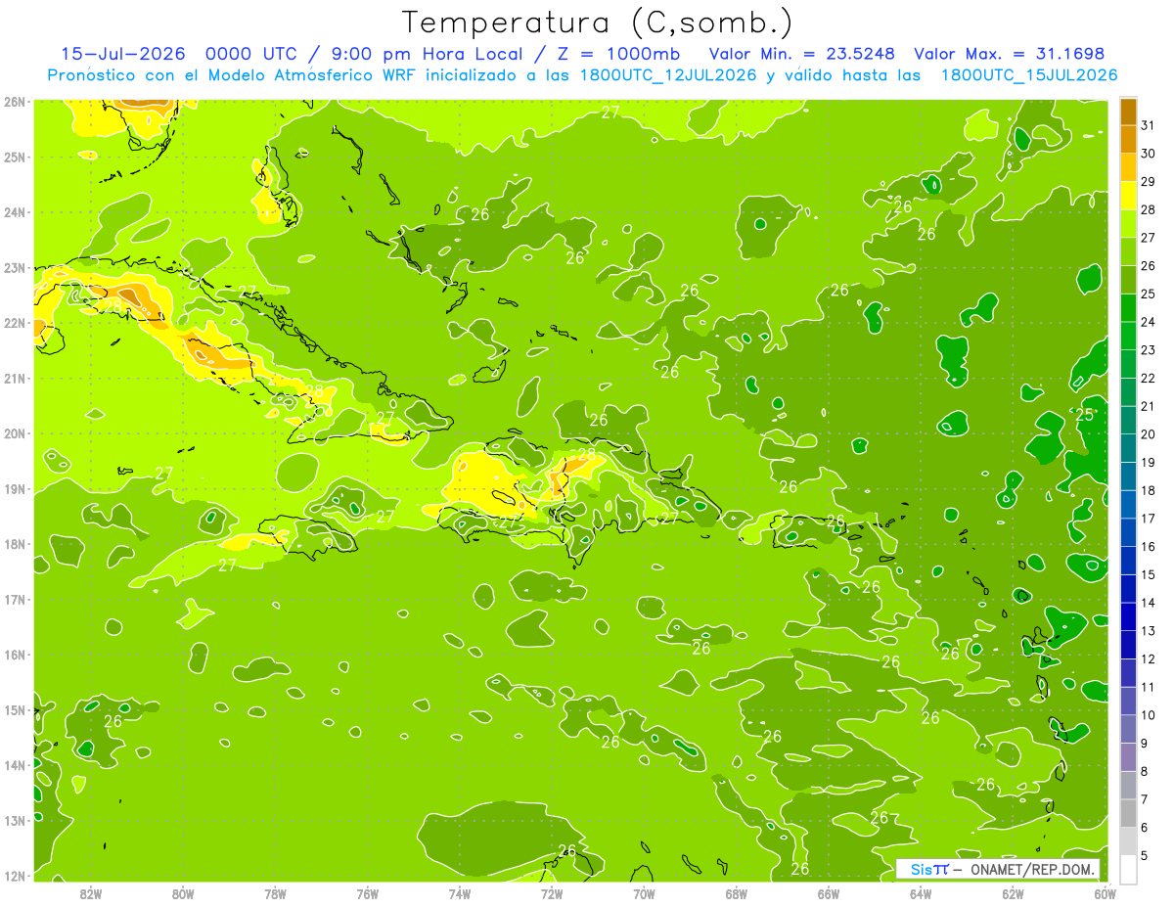
Task: Click the latitude label "26N"
Action: 14,102
